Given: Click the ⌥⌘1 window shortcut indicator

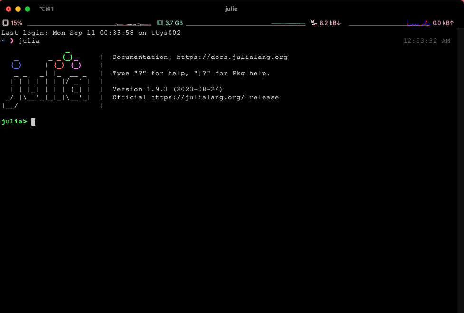Looking at the screenshot, I should coord(47,9).
